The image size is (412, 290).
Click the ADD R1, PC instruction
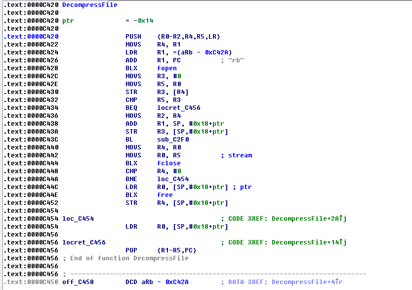click(153, 60)
